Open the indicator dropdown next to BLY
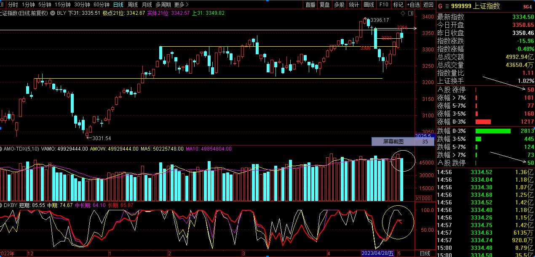535x257 pixels. pyautogui.click(x=53, y=13)
